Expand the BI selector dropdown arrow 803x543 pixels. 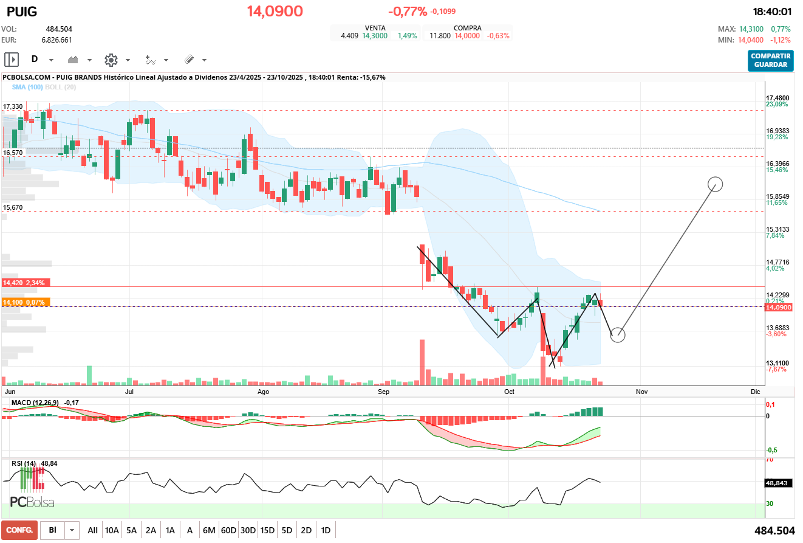point(72,530)
